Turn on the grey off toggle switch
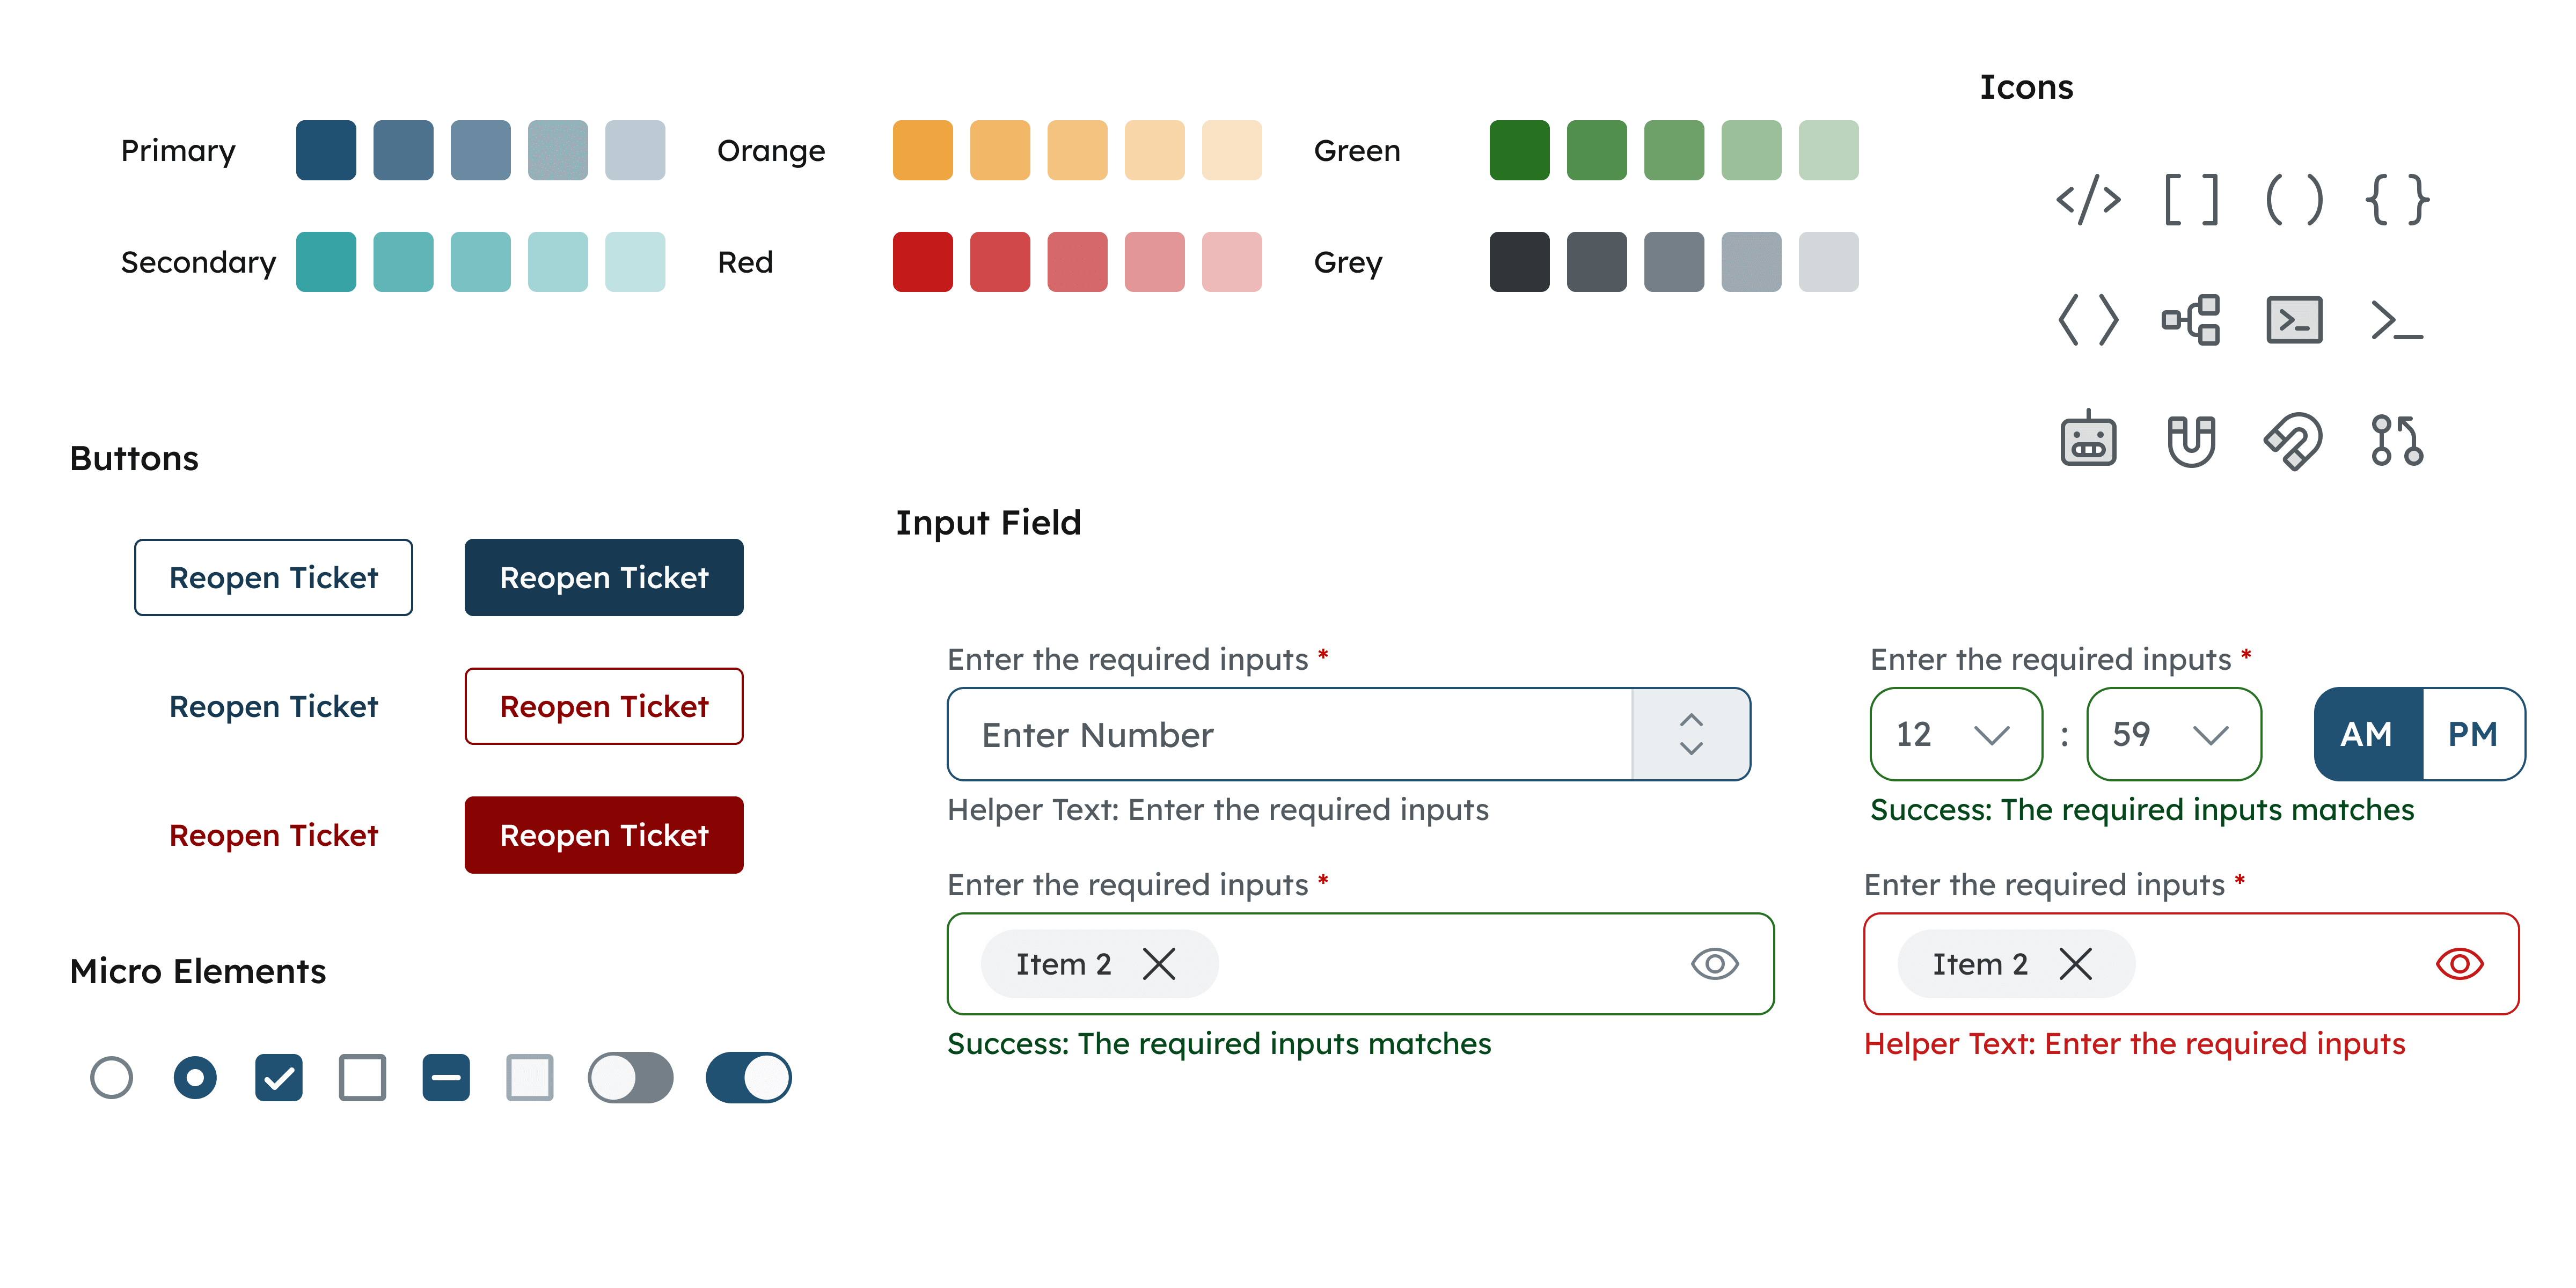This screenshot has width=2576, height=1288. click(x=630, y=1078)
